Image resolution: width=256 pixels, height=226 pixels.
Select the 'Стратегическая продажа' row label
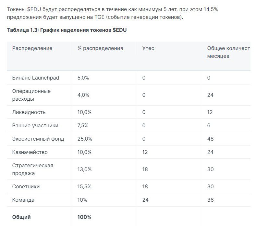tap(33, 169)
